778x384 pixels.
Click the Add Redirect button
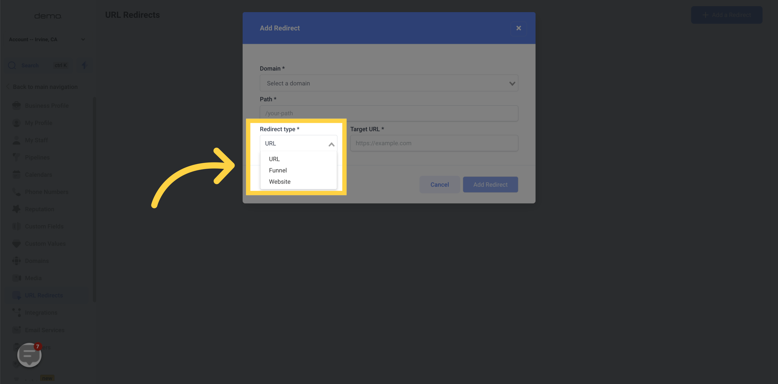click(490, 184)
